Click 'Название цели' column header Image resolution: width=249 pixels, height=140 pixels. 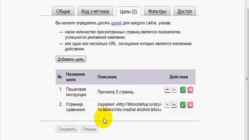(x=75, y=77)
